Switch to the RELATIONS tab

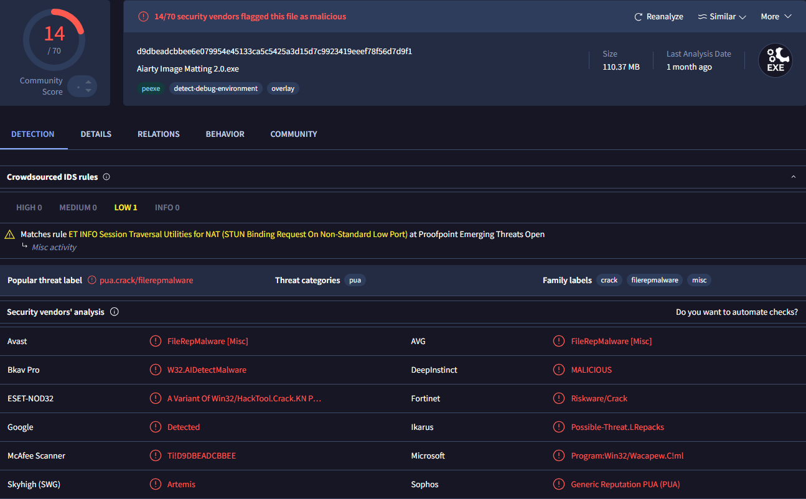pos(158,134)
